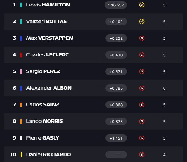
Task: Select Lewis Hamilton's driver name
Action: (48, 5)
